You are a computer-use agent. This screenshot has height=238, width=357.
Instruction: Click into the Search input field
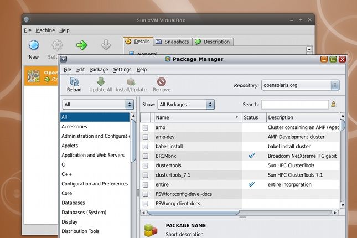click(x=295, y=105)
